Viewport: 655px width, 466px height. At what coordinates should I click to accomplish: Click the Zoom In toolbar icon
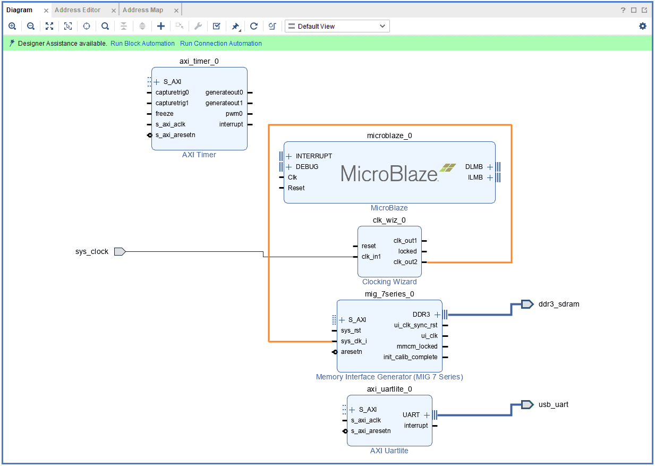(12, 26)
